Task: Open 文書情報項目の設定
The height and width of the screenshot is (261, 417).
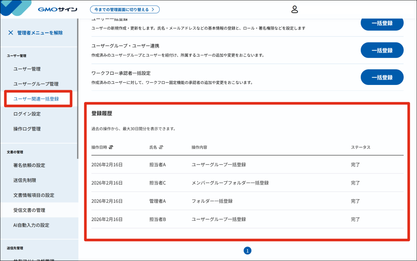Action: [34, 195]
